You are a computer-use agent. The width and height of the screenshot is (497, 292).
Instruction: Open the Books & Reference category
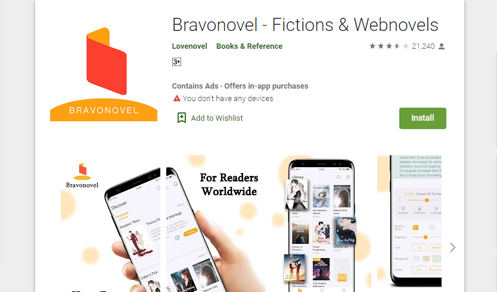pos(249,46)
